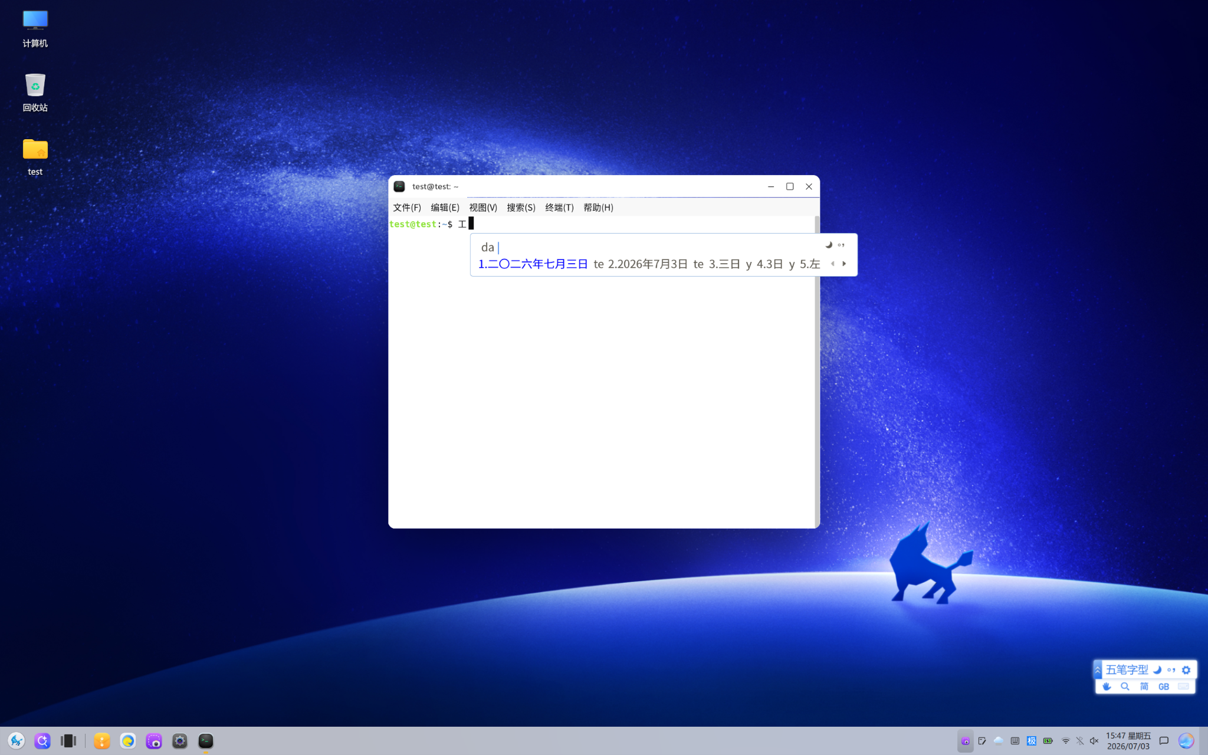Open the 帮助(H) menu
The height and width of the screenshot is (755, 1208).
click(598, 208)
